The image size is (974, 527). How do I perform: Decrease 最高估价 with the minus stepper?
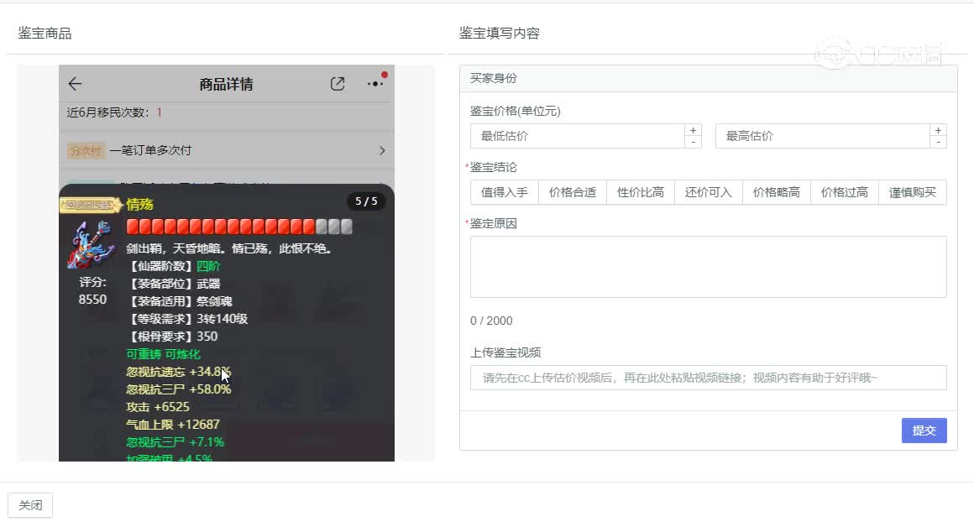click(x=938, y=142)
